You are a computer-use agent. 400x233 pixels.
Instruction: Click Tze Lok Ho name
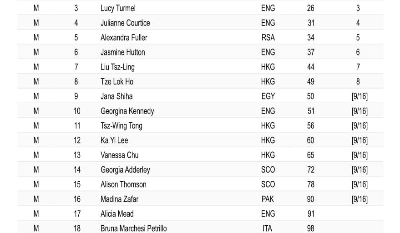point(117,82)
